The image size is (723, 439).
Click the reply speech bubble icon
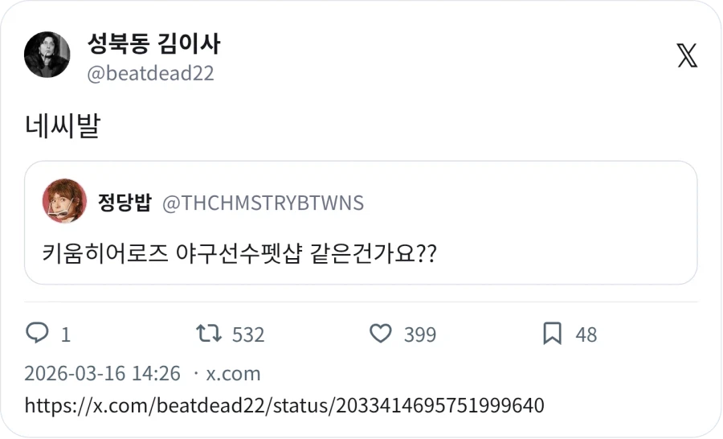tap(37, 334)
